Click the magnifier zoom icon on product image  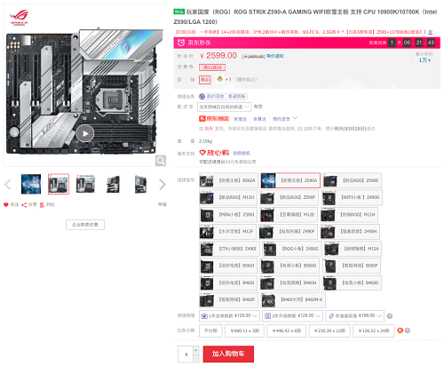tap(161, 161)
